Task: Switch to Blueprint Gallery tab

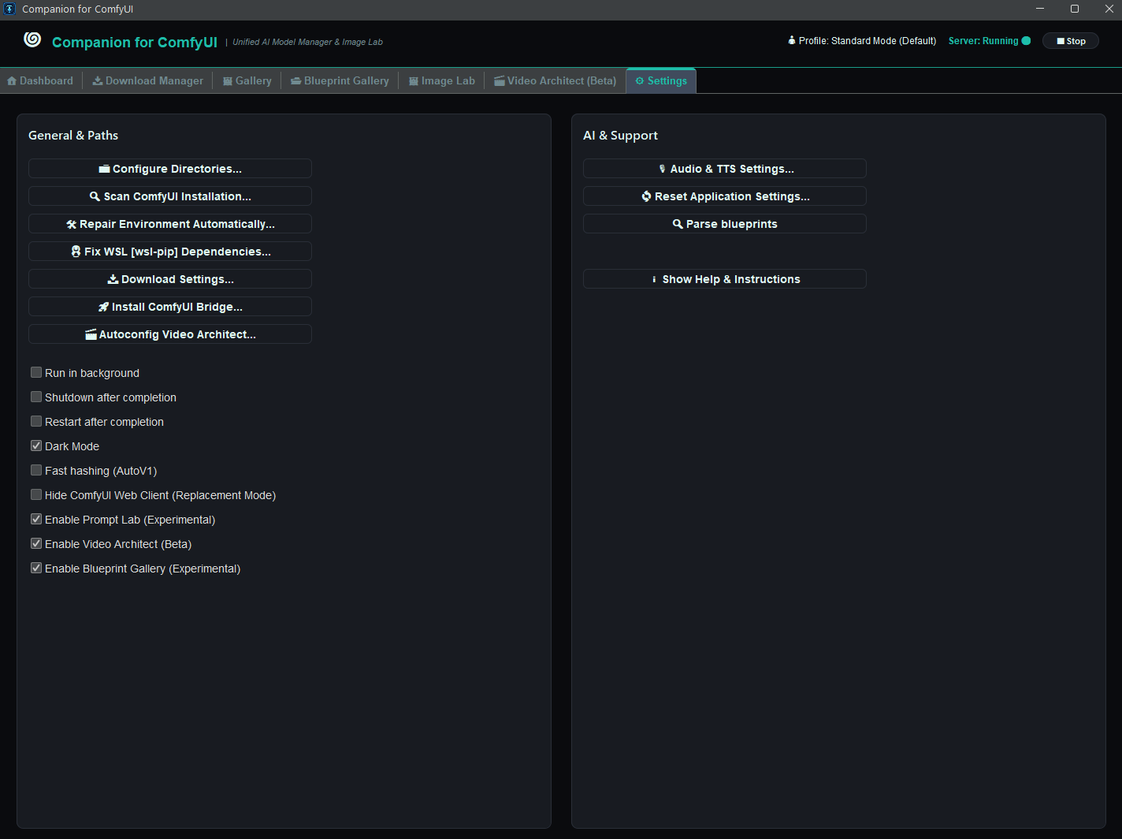Action: [340, 80]
